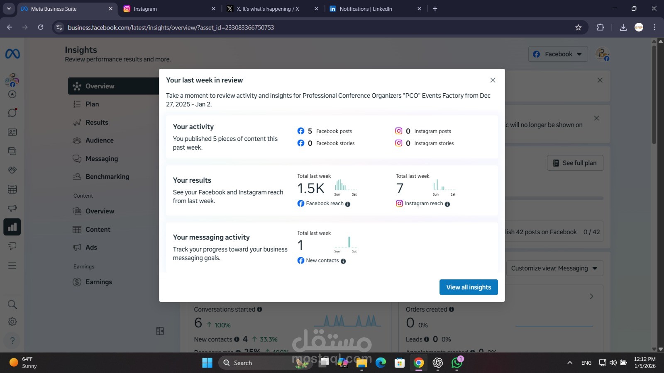The width and height of the screenshot is (664, 373).
Task: Open the Facebook platform dropdown
Action: (558, 54)
